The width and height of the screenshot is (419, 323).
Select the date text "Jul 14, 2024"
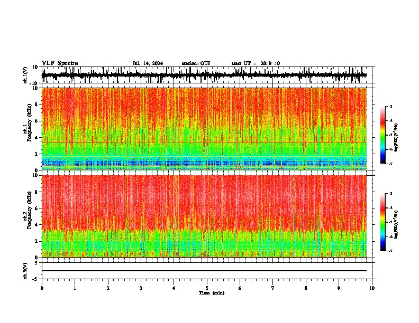click(148, 63)
